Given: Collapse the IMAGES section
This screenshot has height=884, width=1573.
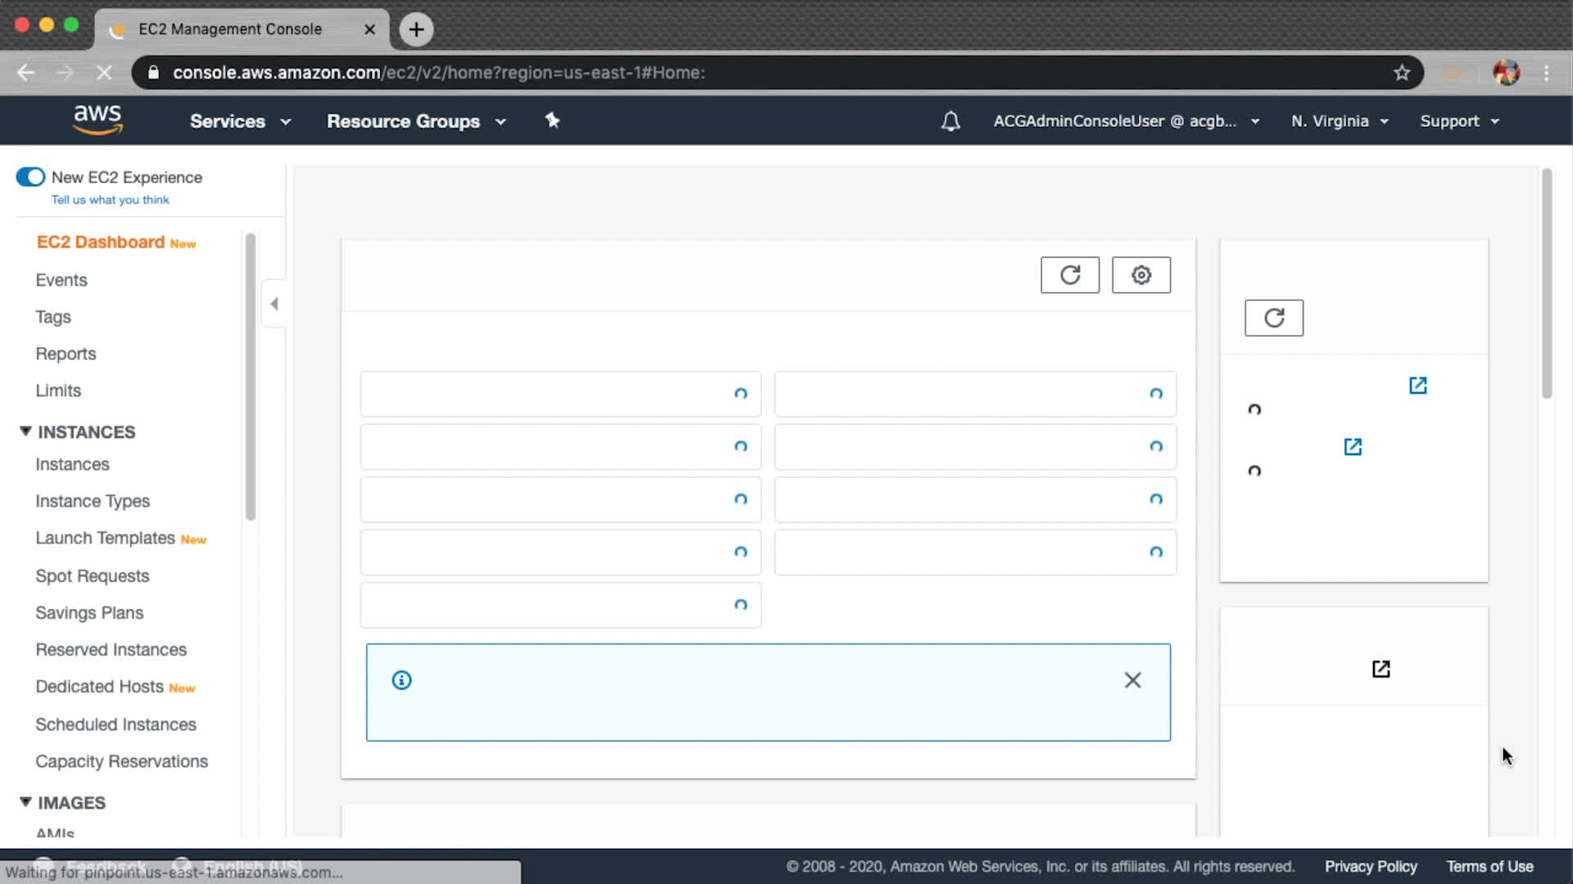Looking at the screenshot, I should pyautogui.click(x=25, y=802).
